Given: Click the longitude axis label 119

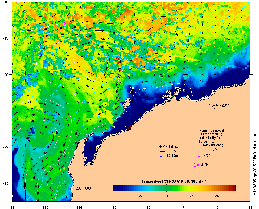Looking at the screenshot, I should 250,207.
